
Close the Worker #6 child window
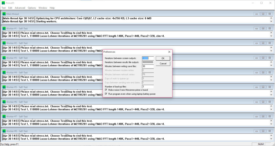click(x=270, y=102)
